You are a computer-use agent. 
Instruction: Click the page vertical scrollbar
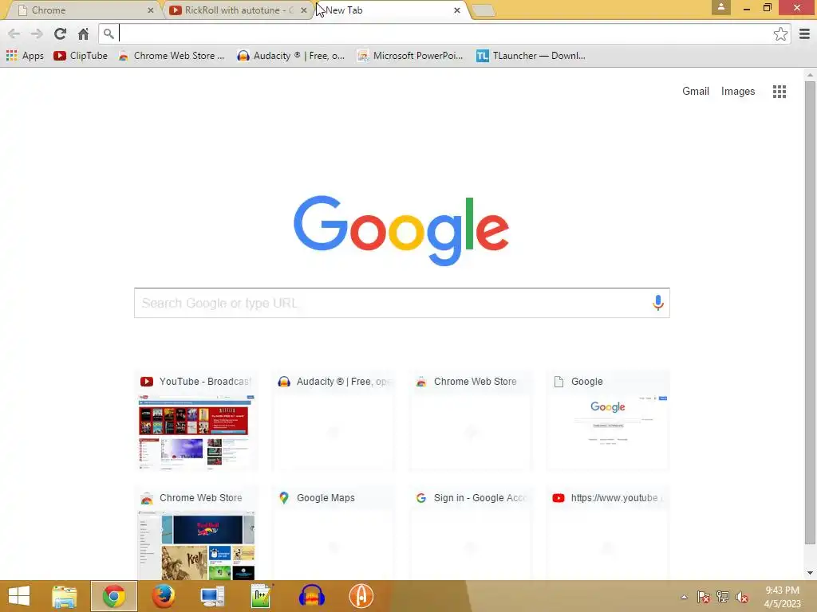point(810,312)
